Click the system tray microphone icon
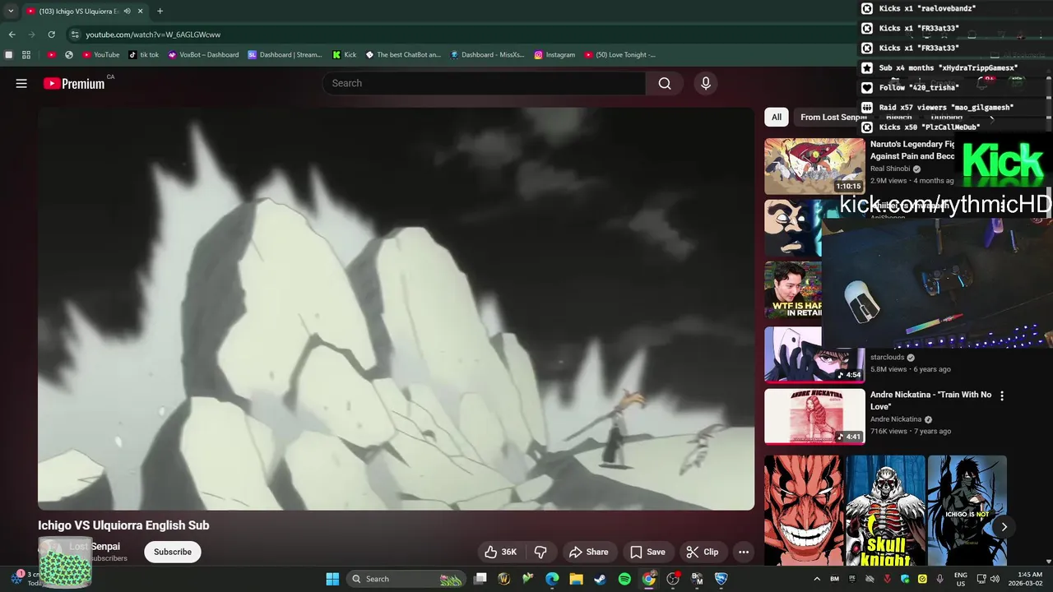Image resolution: width=1053 pixels, height=592 pixels. coord(939,579)
